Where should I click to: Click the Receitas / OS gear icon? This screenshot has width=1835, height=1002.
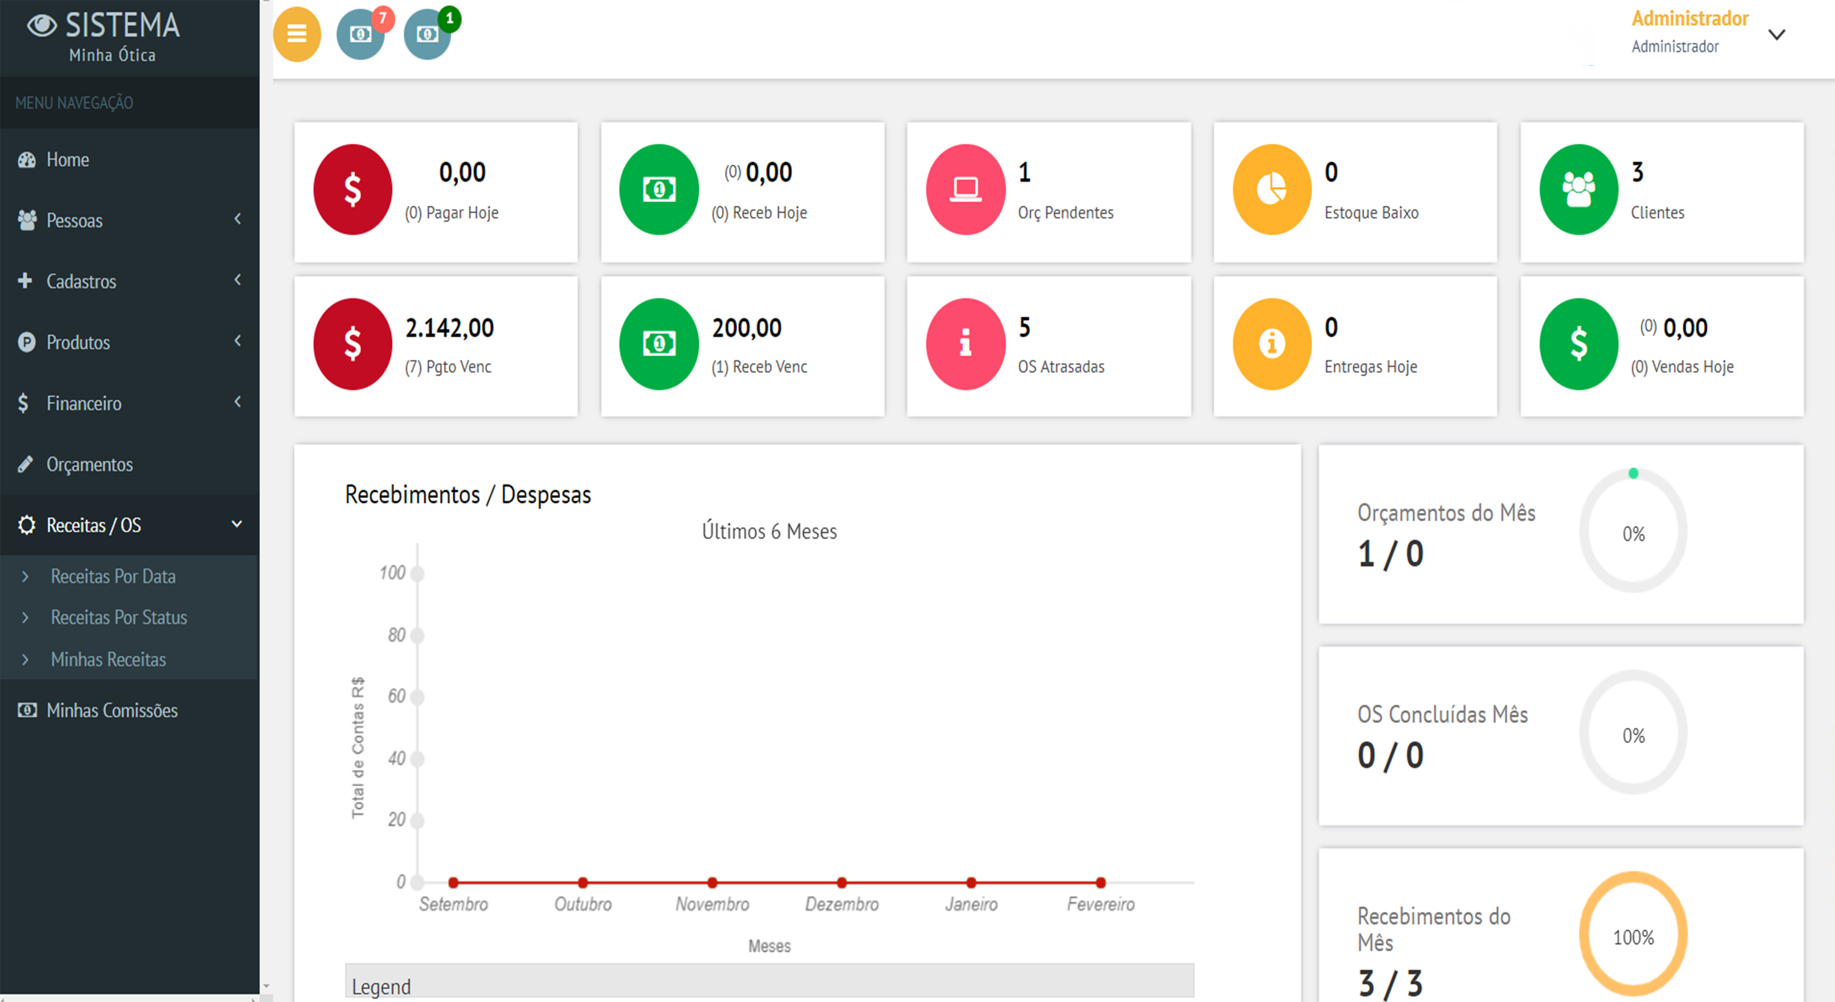pos(26,525)
